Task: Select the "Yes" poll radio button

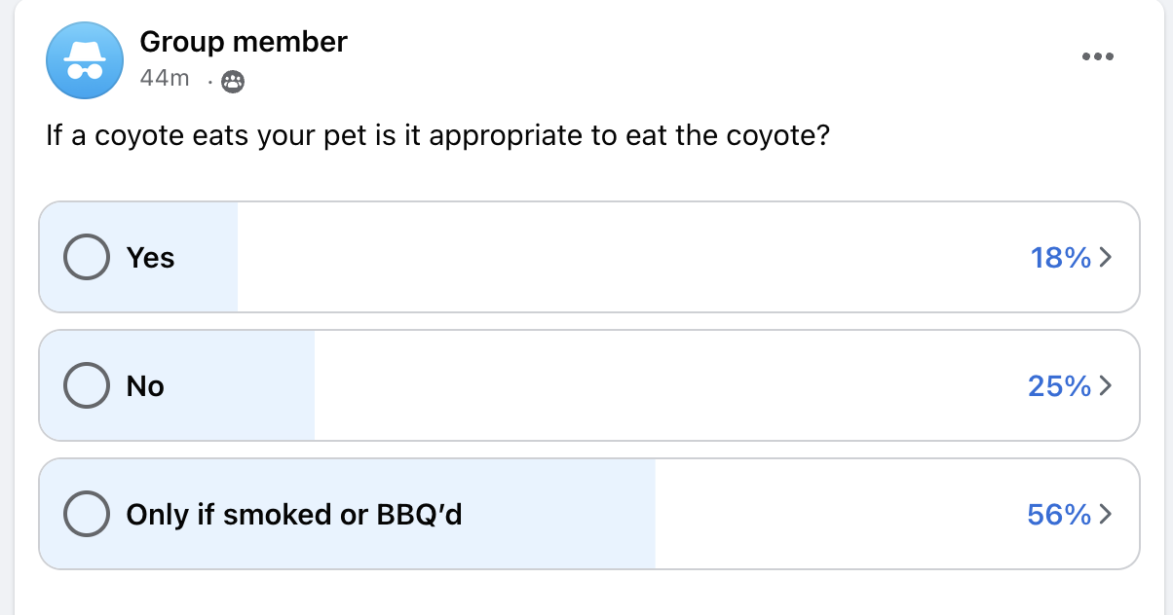Action: (86, 258)
